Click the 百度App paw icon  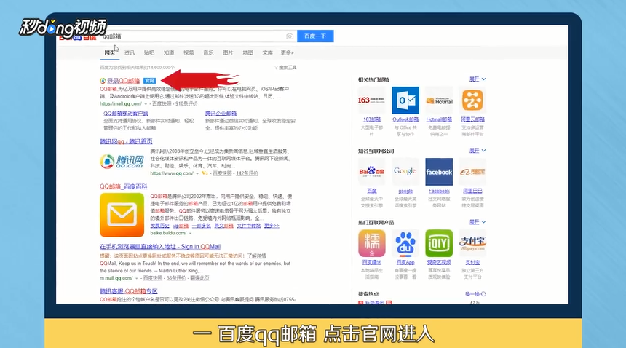pyautogui.click(x=405, y=243)
